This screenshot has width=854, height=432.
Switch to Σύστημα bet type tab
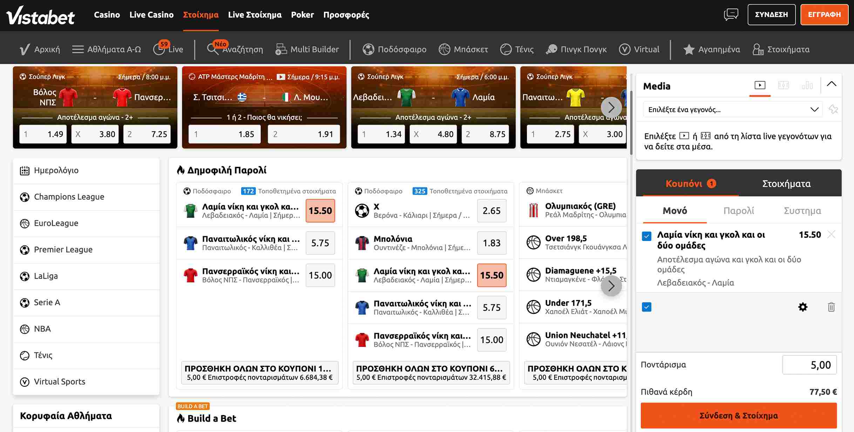coord(802,211)
